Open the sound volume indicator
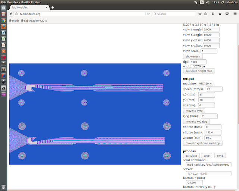239x191 pixels. click(208, 2)
